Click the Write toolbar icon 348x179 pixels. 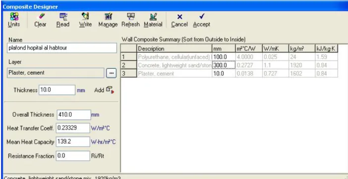click(85, 16)
